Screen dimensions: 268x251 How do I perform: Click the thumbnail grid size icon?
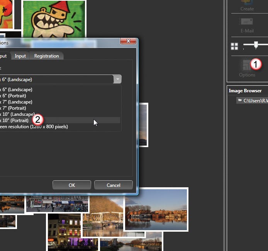pyautogui.click(x=234, y=46)
